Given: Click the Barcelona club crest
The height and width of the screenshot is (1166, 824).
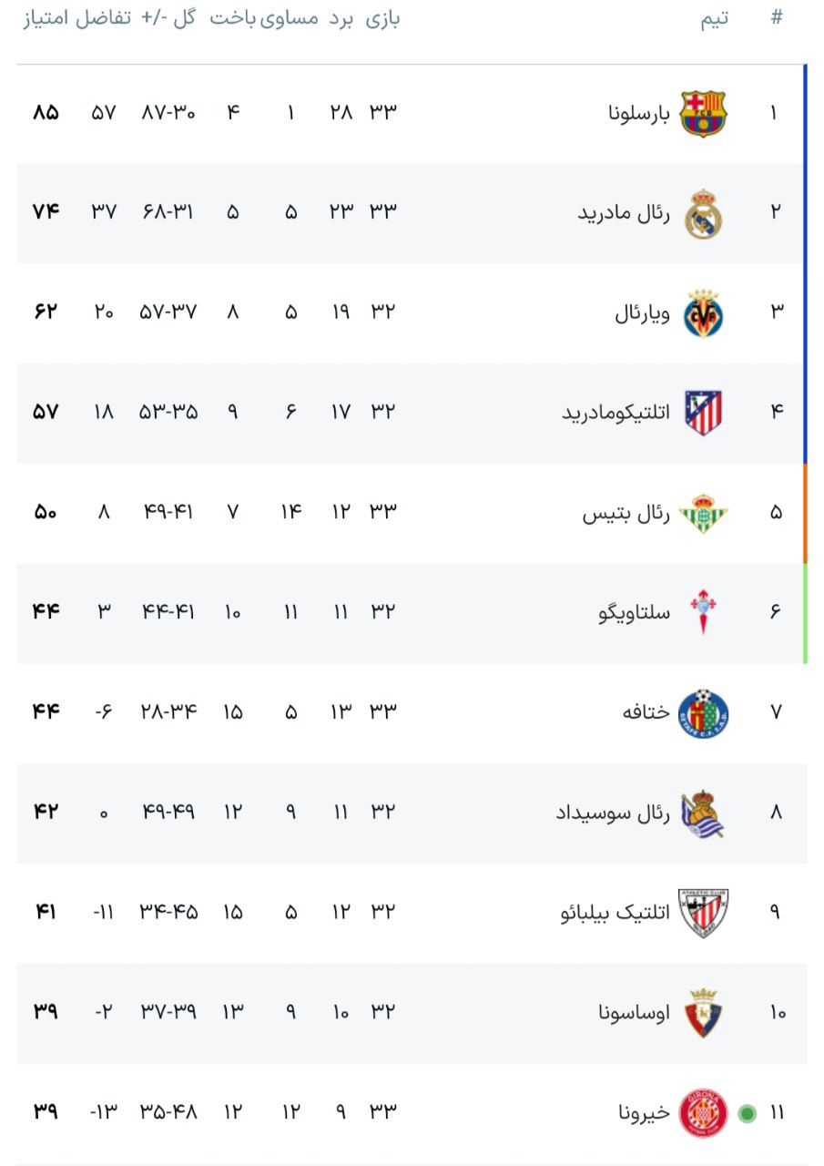Looking at the screenshot, I should click(x=704, y=113).
